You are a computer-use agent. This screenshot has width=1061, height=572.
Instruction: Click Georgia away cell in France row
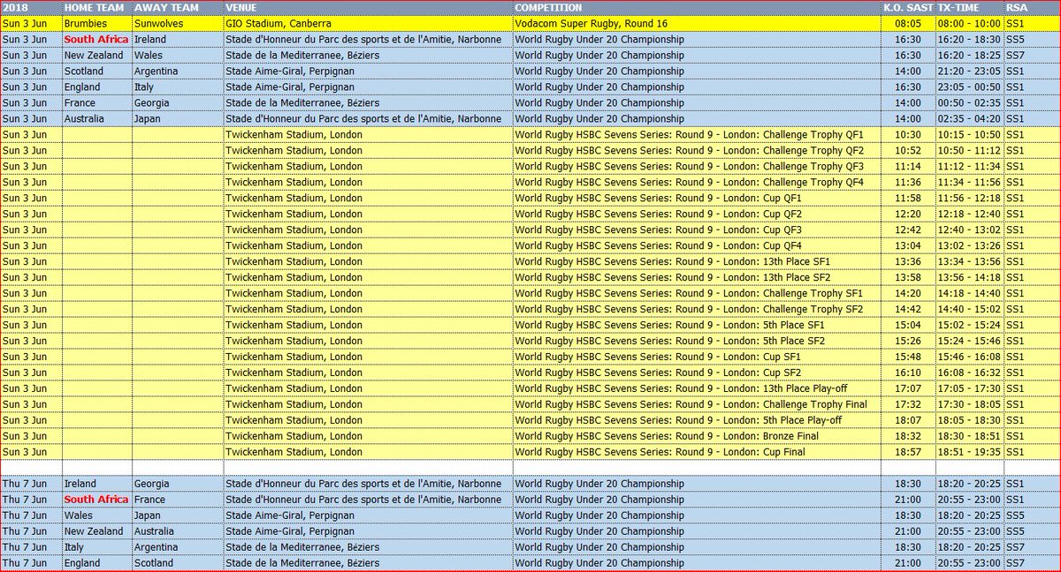tap(178, 103)
